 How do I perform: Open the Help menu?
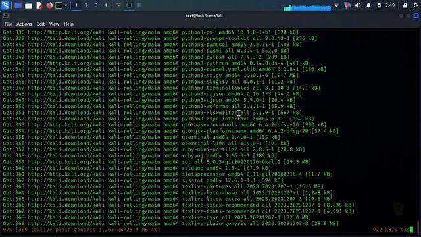(x=68, y=24)
